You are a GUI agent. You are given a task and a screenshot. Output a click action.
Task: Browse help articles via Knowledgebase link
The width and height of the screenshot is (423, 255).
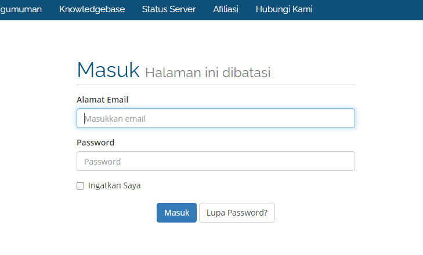click(92, 9)
